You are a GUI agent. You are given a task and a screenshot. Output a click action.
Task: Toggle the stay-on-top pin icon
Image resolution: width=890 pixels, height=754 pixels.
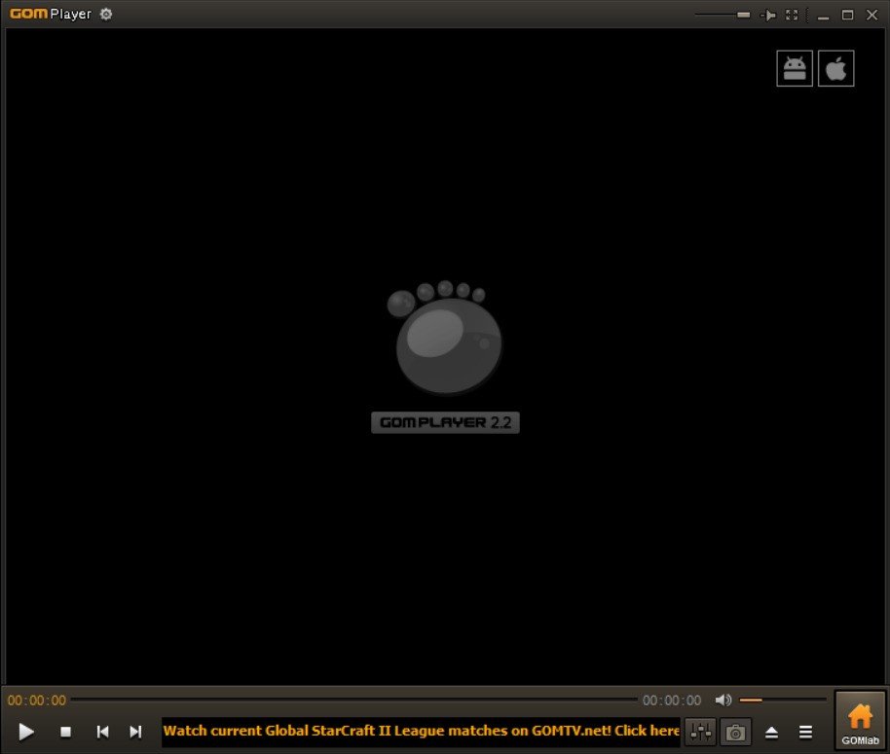click(x=768, y=16)
